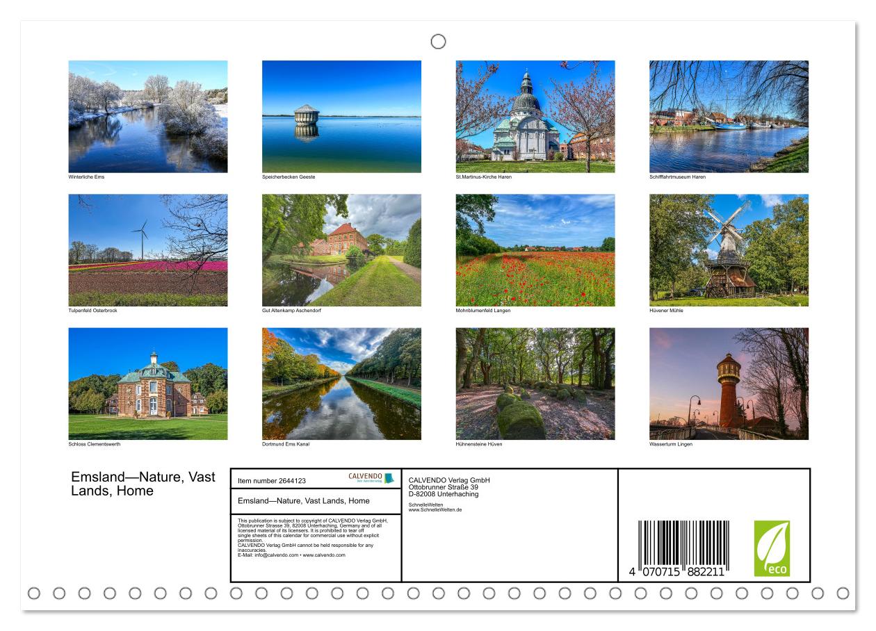Click the caption 'Speicherbecken Geeste'
The height and width of the screenshot is (631, 876).
289,177
